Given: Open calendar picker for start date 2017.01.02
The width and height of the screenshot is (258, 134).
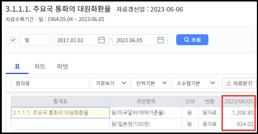Looking at the screenshot, I should click(x=101, y=40).
